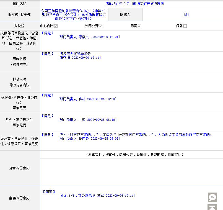Click the 请规范表述领导职务 comment

point(75,54)
